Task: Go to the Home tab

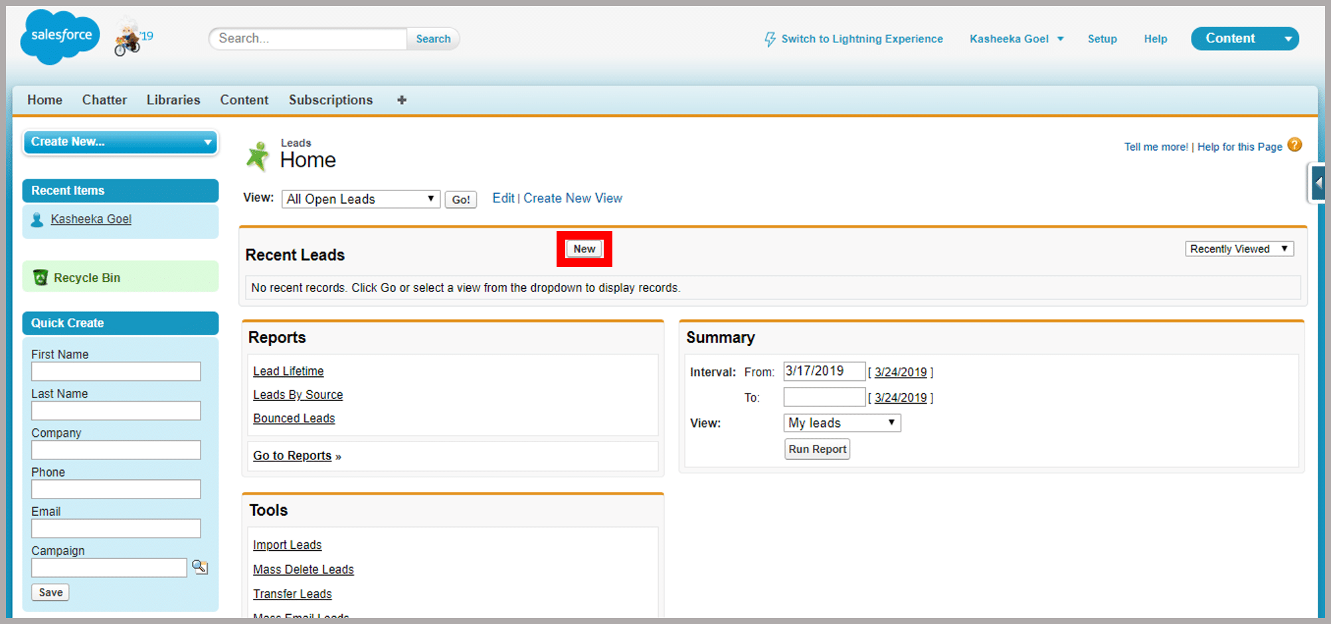Action: click(44, 100)
